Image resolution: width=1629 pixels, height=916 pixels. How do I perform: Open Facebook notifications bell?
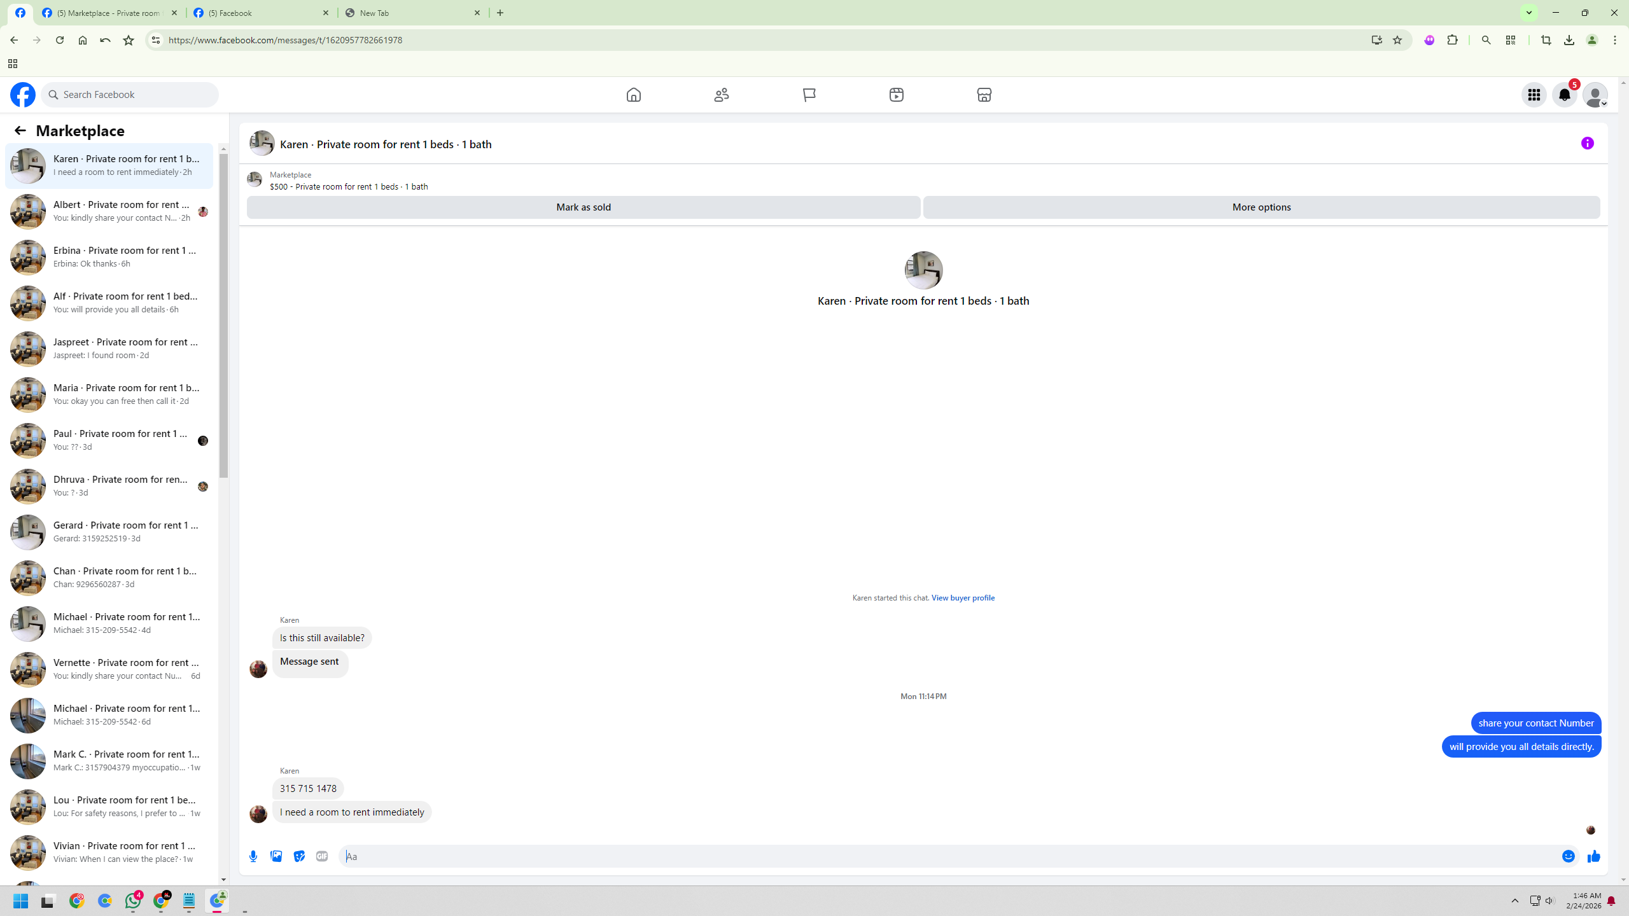[1564, 95]
